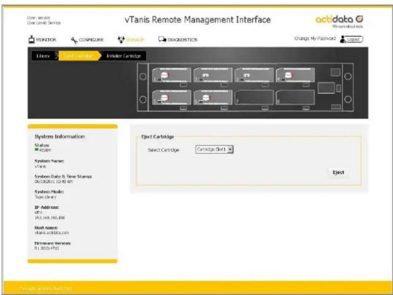Select cartridge slot 3 in library diagram
Image resolution: width=393 pixels, height=295 pixels.
tap(254, 75)
